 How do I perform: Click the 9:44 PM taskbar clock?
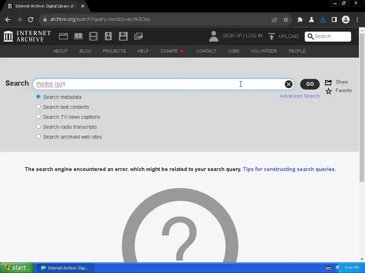351,268
